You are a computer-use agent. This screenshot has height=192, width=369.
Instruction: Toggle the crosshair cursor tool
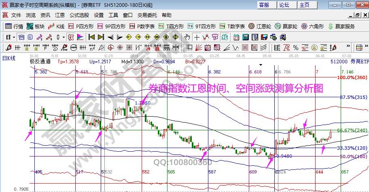[197, 37]
